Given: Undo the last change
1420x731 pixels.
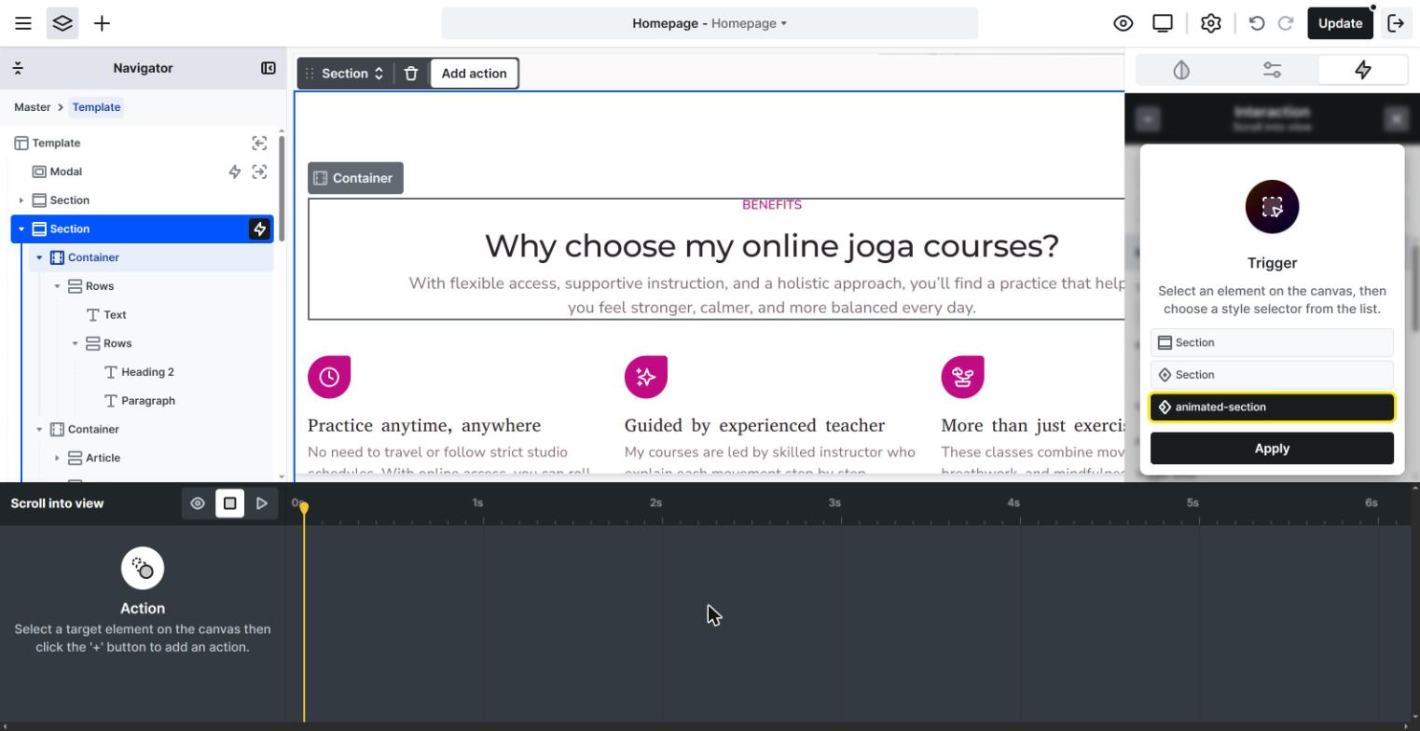Looking at the screenshot, I should (x=1257, y=23).
